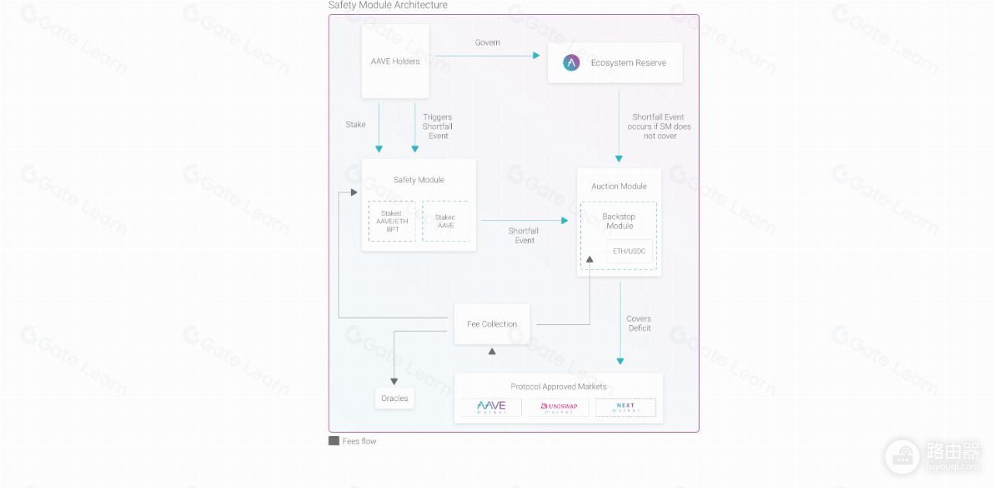Image resolution: width=994 pixels, height=488 pixels.
Task: Click the Govern arrow label
Action: coord(488,43)
